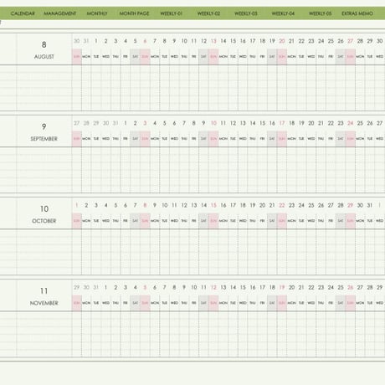
Task: Click grey date 28 in September row
Action: click(x=86, y=123)
